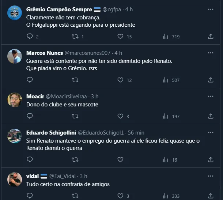Like Moacir's tweet about the mascote
Screen dimensions: 223x200
coord(120,116)
